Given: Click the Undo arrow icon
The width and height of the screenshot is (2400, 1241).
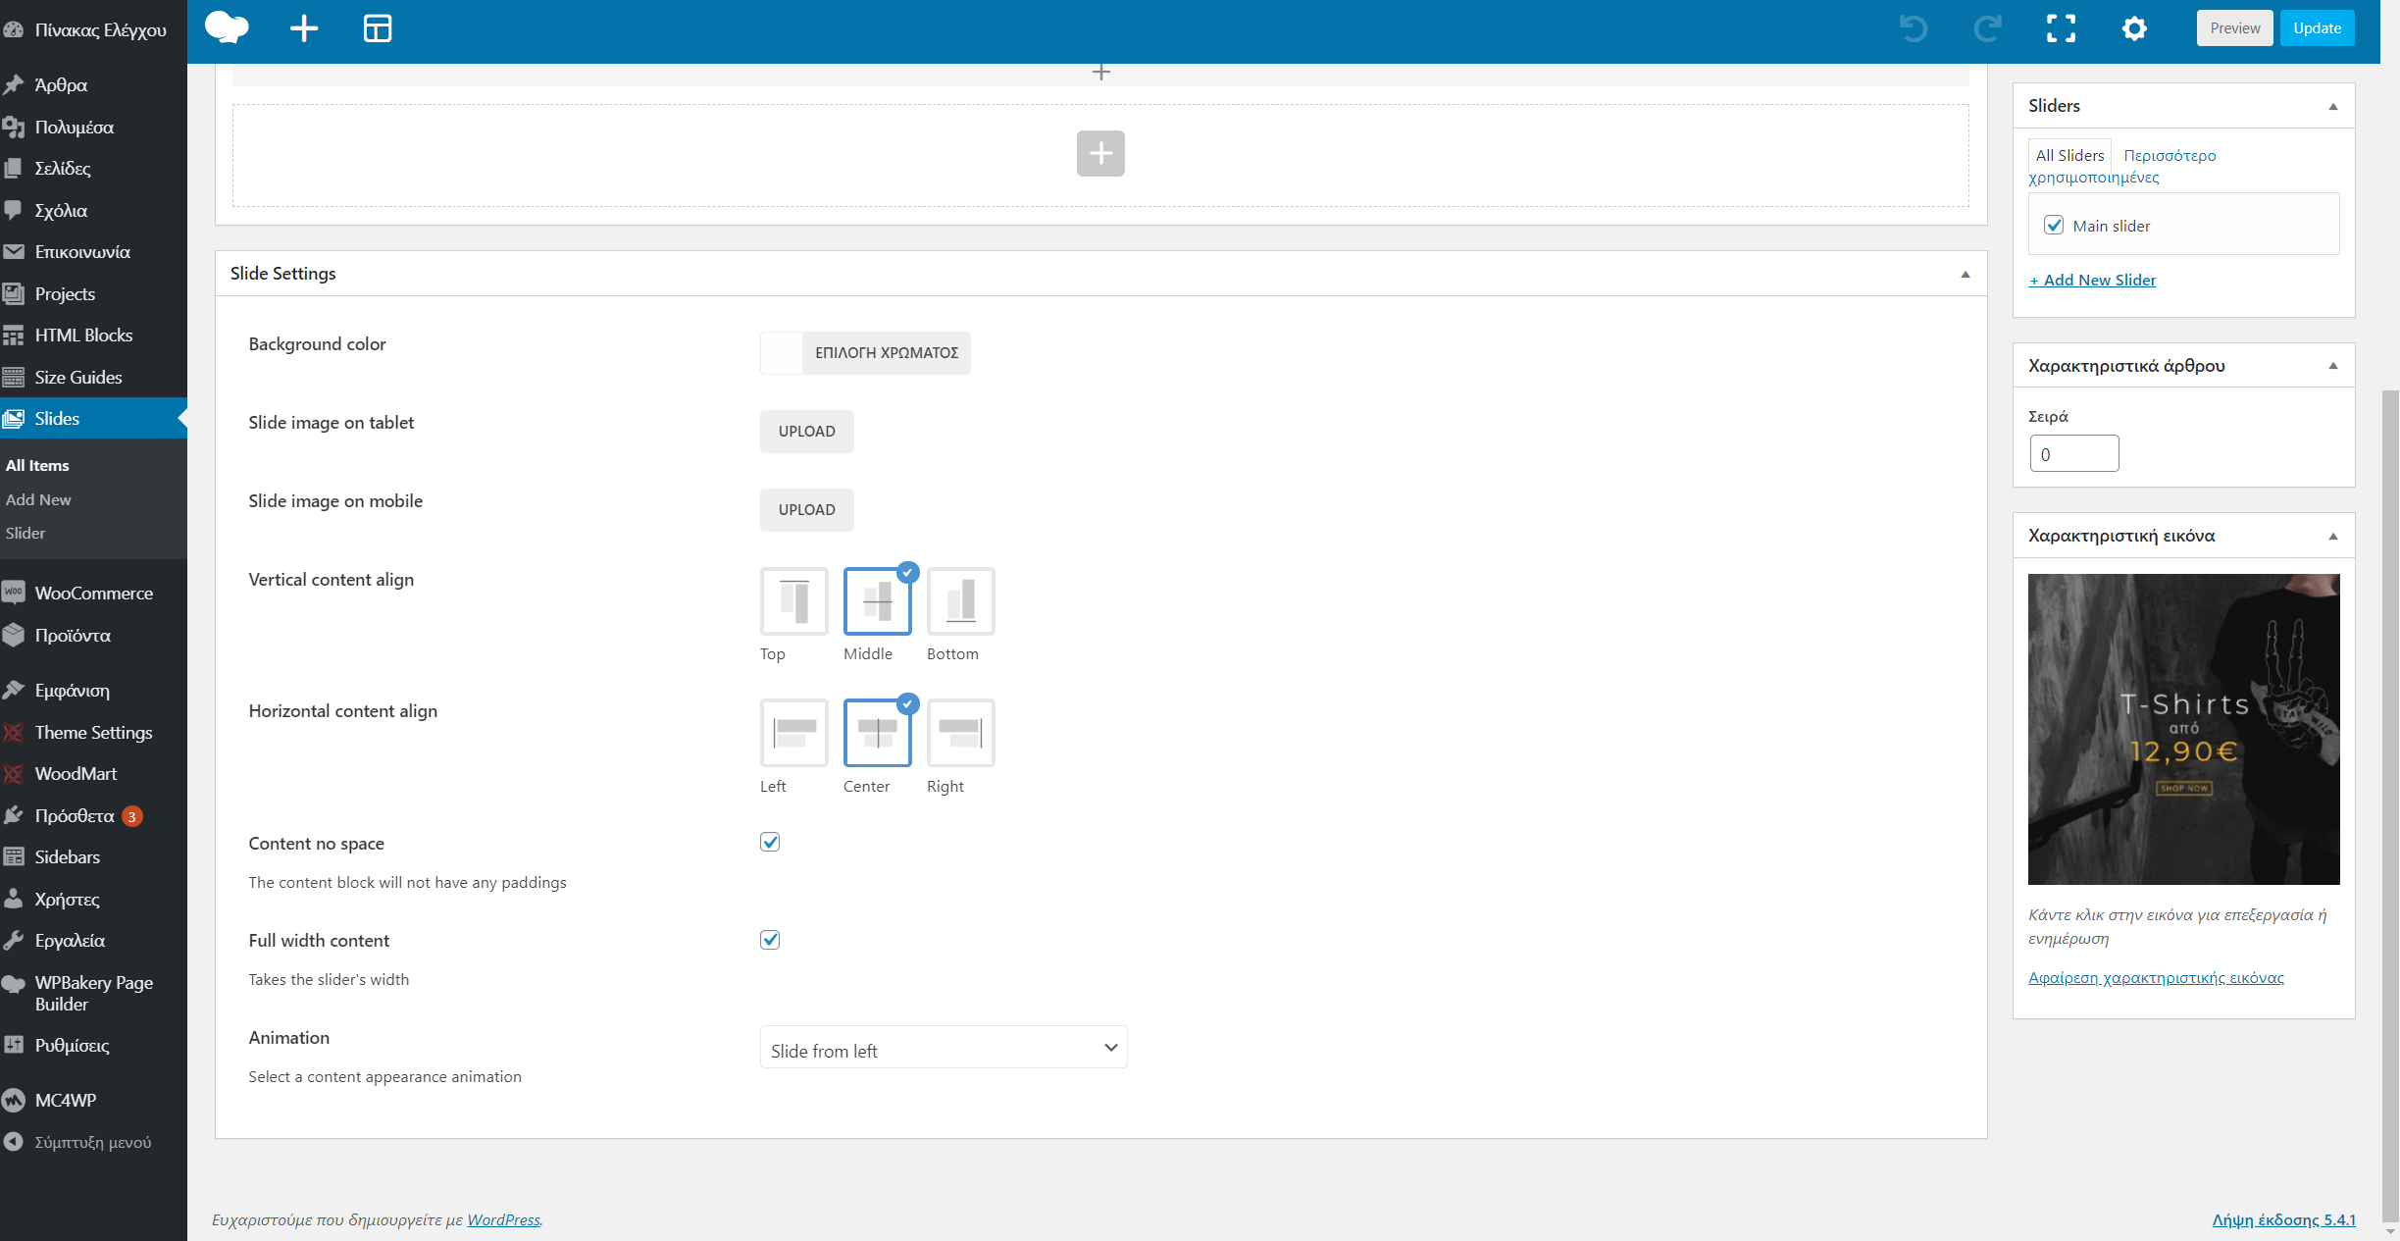Looking at the screenshot, I should [x=1913, y=28].
